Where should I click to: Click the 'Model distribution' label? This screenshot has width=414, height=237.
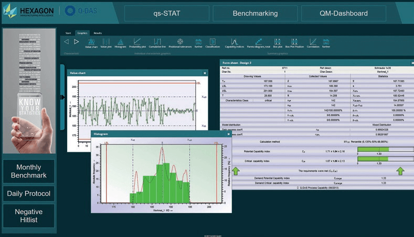tap(231, 125)
